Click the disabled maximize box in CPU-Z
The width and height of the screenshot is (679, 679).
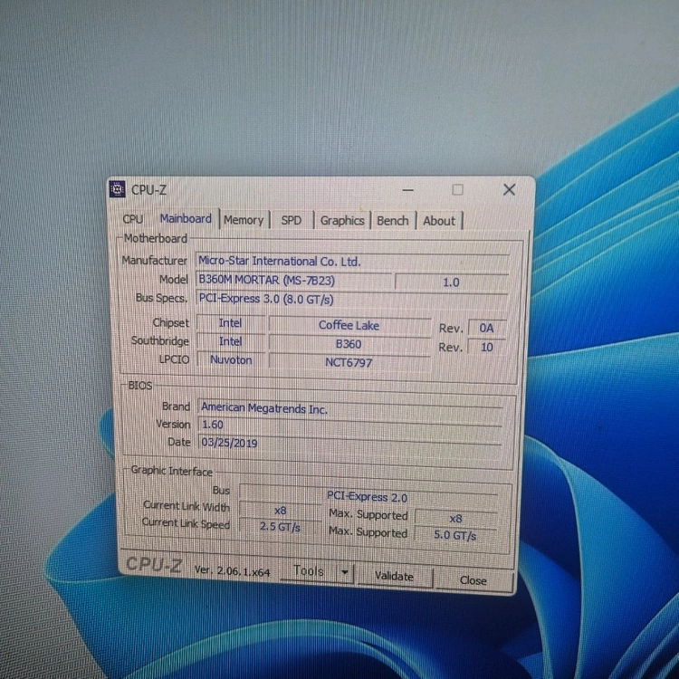click(x=458, y=190)
